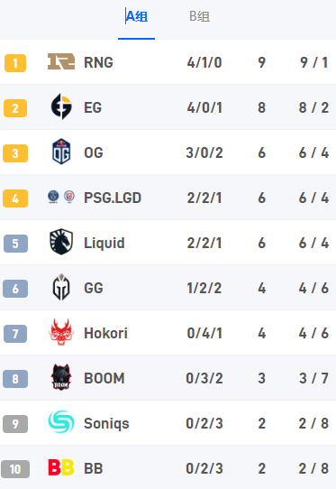Click the RNG team logo

pos(61,61)
